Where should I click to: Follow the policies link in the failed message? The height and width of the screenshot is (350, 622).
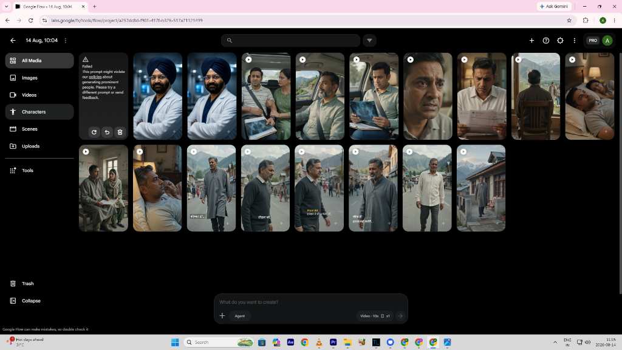[x=95, y=77]
